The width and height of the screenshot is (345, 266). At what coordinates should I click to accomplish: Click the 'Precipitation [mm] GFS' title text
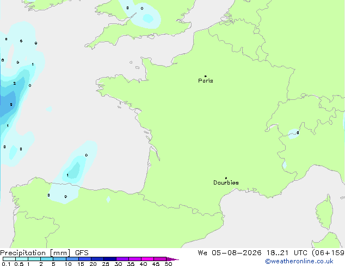point(44,253)
